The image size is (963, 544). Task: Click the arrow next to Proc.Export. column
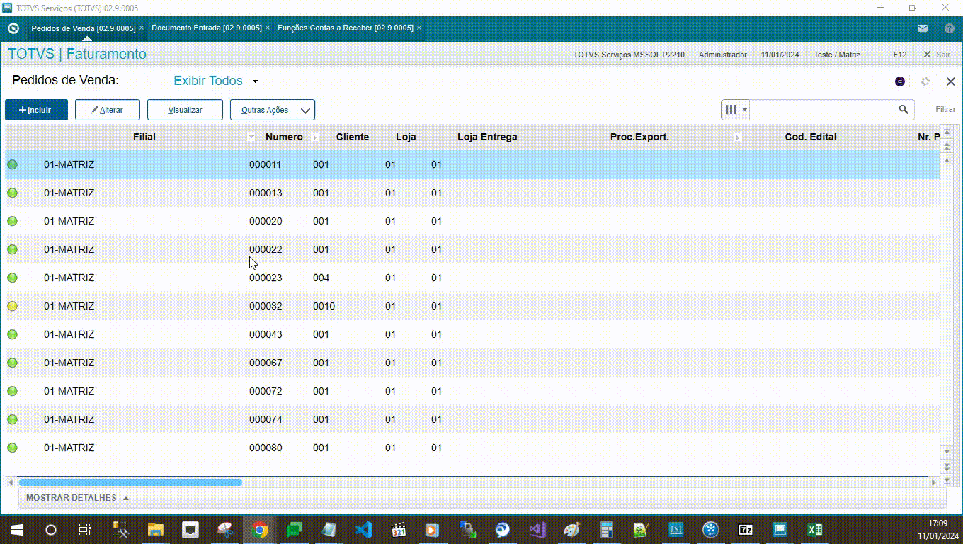coord(737,137)
